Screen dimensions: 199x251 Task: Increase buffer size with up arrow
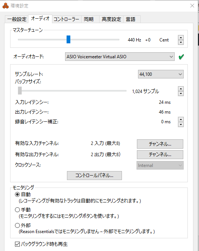click(x=181, y=89)
